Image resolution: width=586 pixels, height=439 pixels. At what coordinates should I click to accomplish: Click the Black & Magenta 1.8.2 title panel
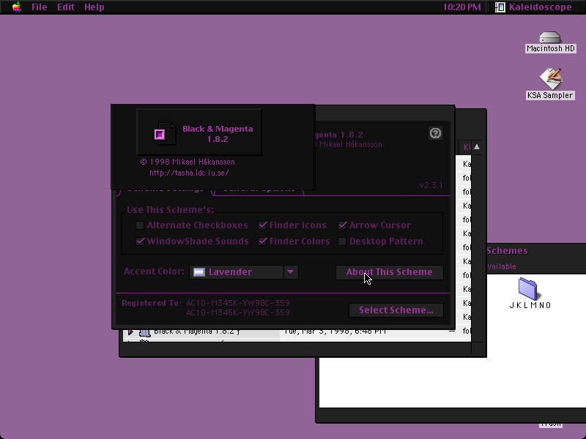tap(199, 132)
